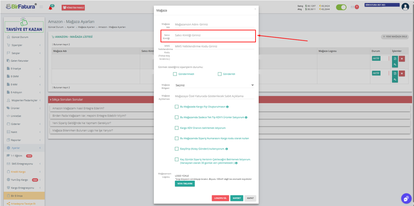Screen dimensions: 414x206
Task: Click the Kargo Entegrasyonu icon in sidebar
Action: (8, 188)
